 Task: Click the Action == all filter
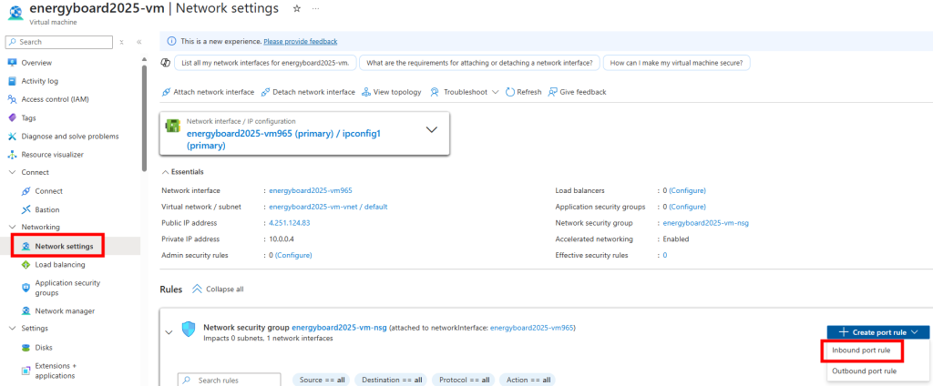click(x=528, y=380)
